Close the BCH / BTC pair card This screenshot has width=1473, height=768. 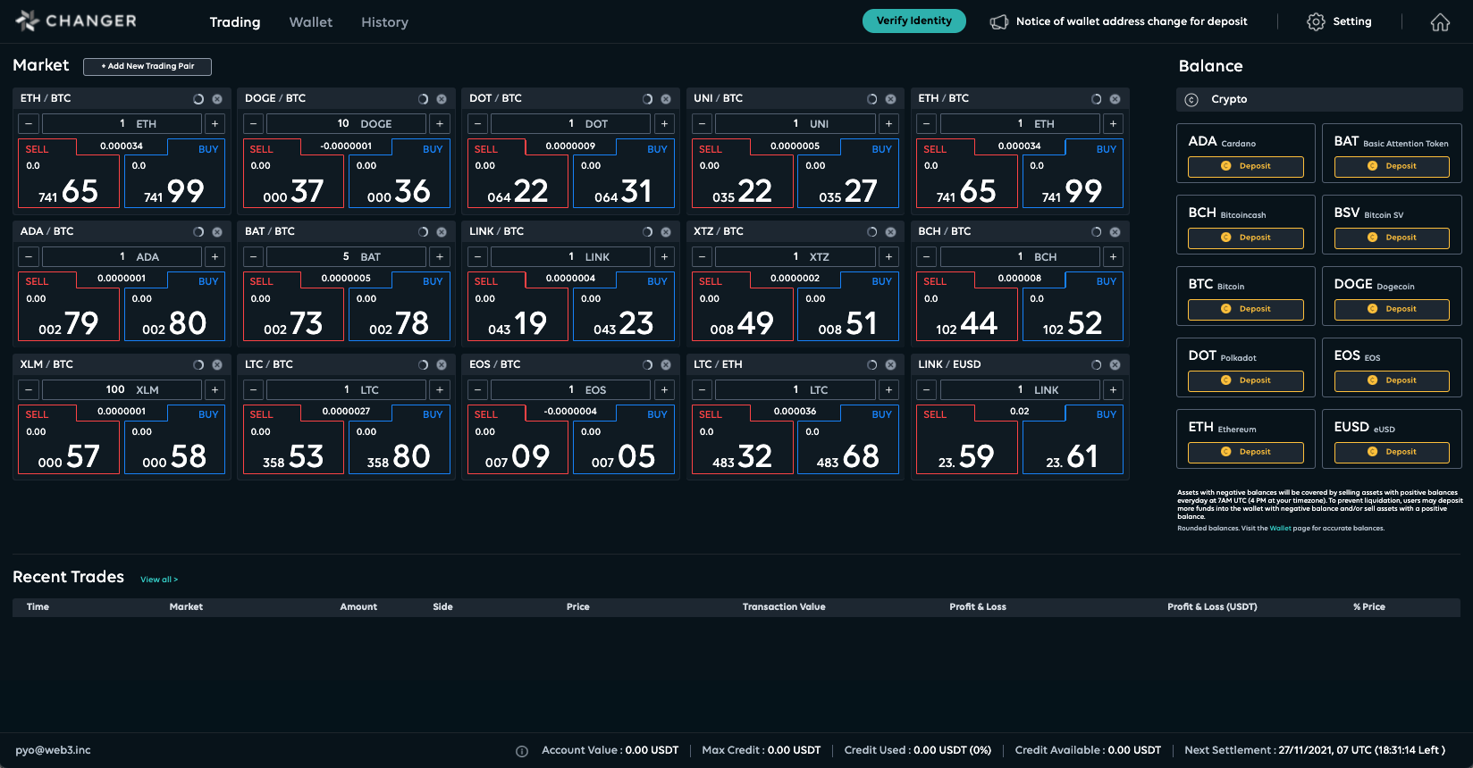(x=1115, y=232)
